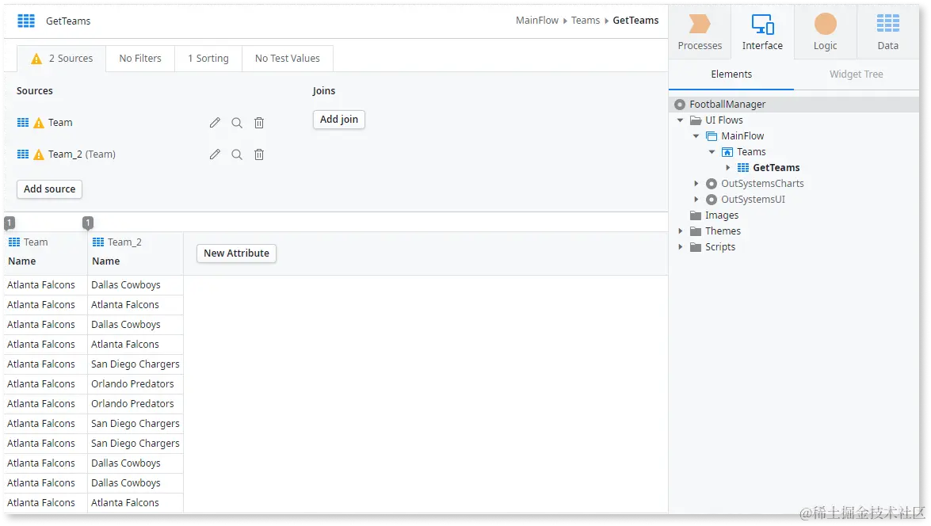Select the 'Team_2 (Team)' source label
This screenshot has height=526, width=931.
click(82, 154)
